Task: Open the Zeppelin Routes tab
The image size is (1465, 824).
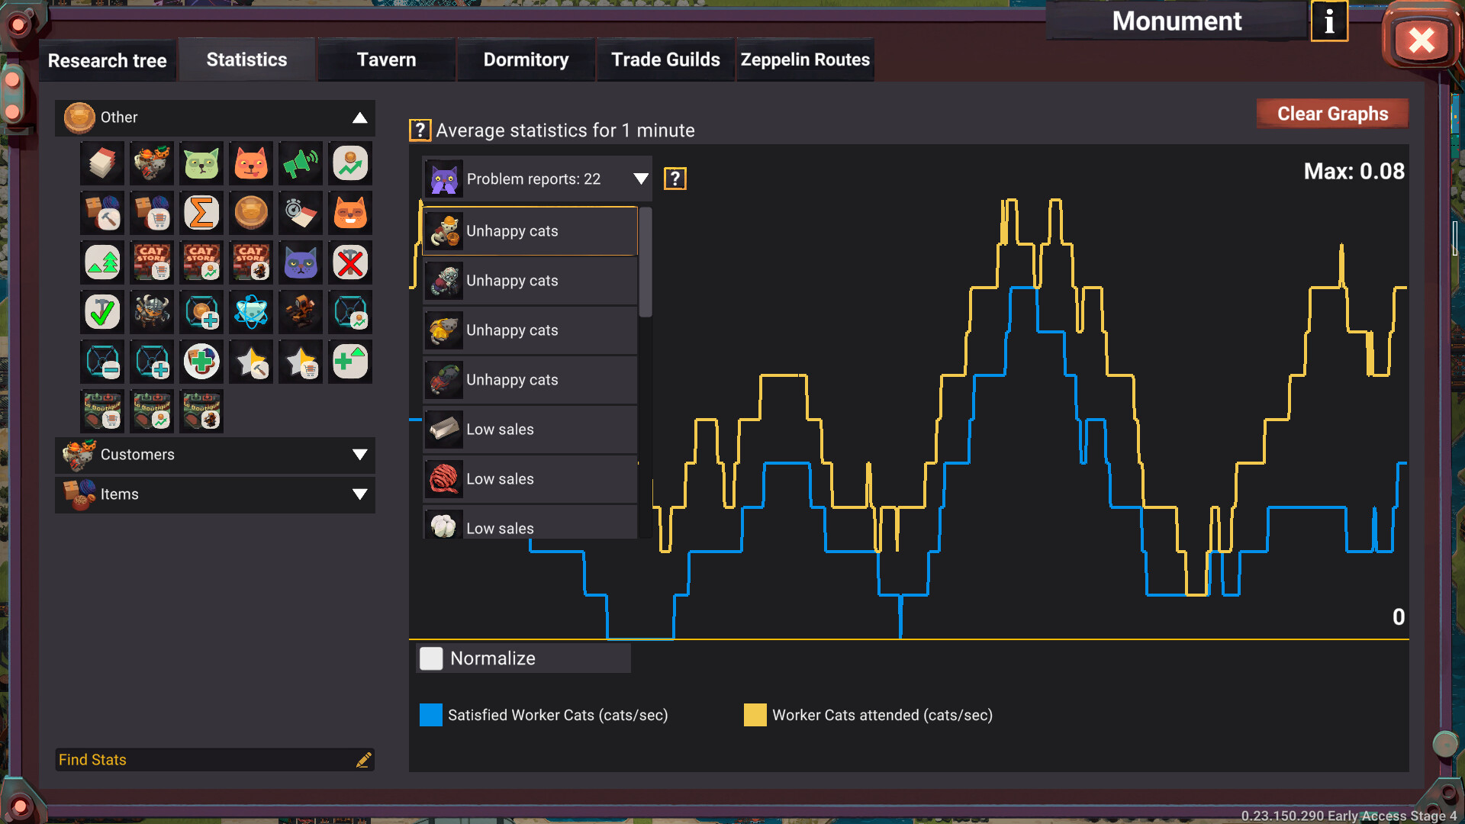Action: pyautogui.click(x=805, y=60)
